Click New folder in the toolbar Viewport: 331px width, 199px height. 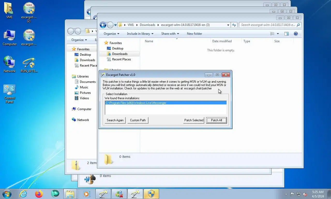194,34
